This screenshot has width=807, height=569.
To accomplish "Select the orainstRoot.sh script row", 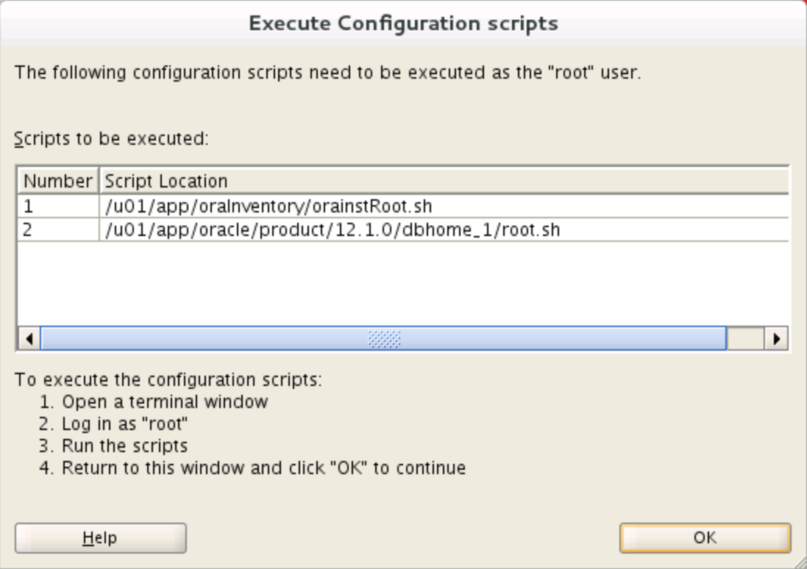I will (x=269, y=207).
